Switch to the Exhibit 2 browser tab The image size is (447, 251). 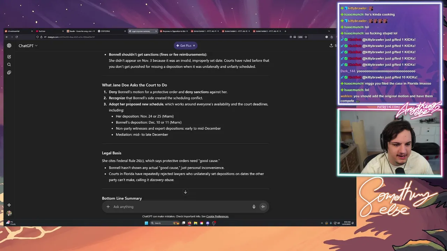(x=235, y=31)
